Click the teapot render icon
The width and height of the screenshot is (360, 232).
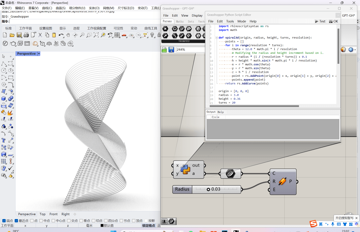click(x=13, y=43)
